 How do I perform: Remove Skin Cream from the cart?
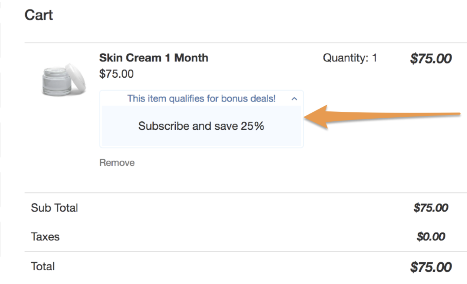coord(117,163)
